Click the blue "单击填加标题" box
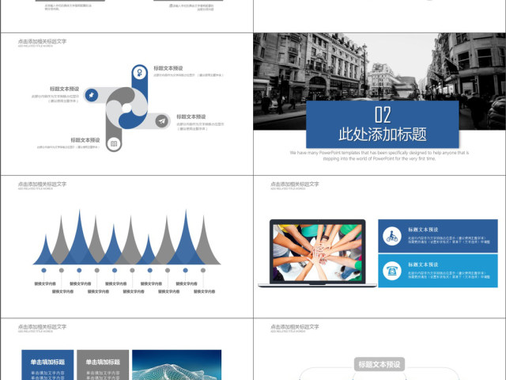Viewport: 506px width, 380px height. tap(47, 365)
